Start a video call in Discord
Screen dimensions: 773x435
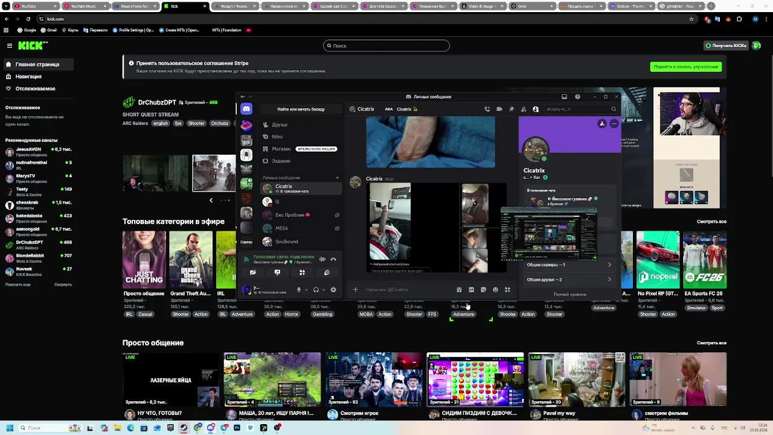click(499, 109)
